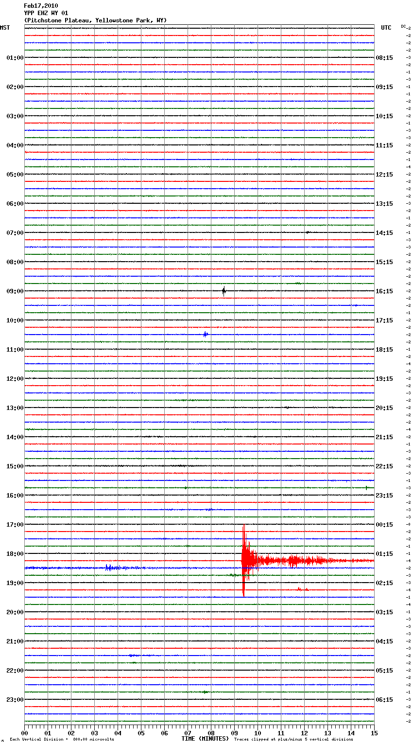
Task: Click the '23:15' UTC time label
Action: [384, 496]
